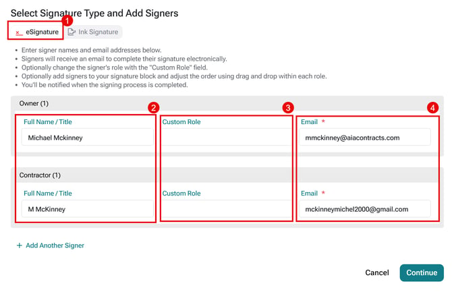Click Owner Full Name field with Michael Mckinney
The image size is (452, 294).
[87, 138]
